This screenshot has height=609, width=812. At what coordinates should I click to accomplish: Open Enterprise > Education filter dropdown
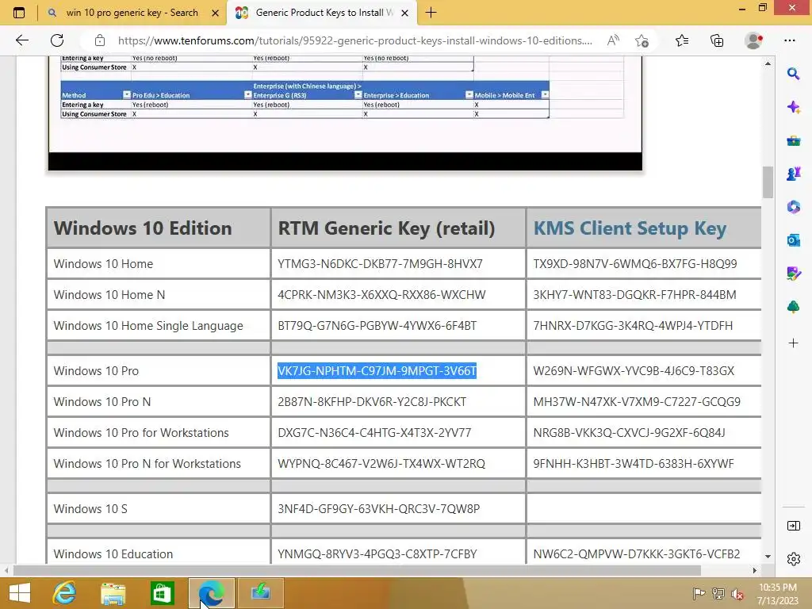pyautogui.click(x=469, y=95)
